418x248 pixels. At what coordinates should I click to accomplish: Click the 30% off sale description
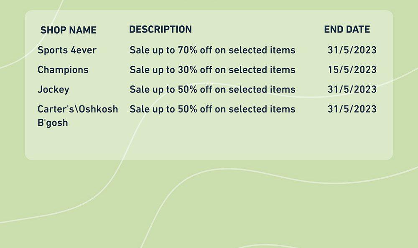[x=212, y=70]
